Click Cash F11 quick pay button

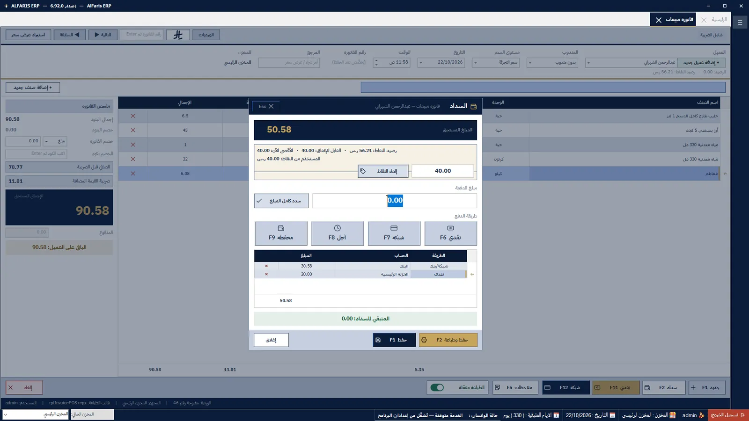[x=616, y=387]
